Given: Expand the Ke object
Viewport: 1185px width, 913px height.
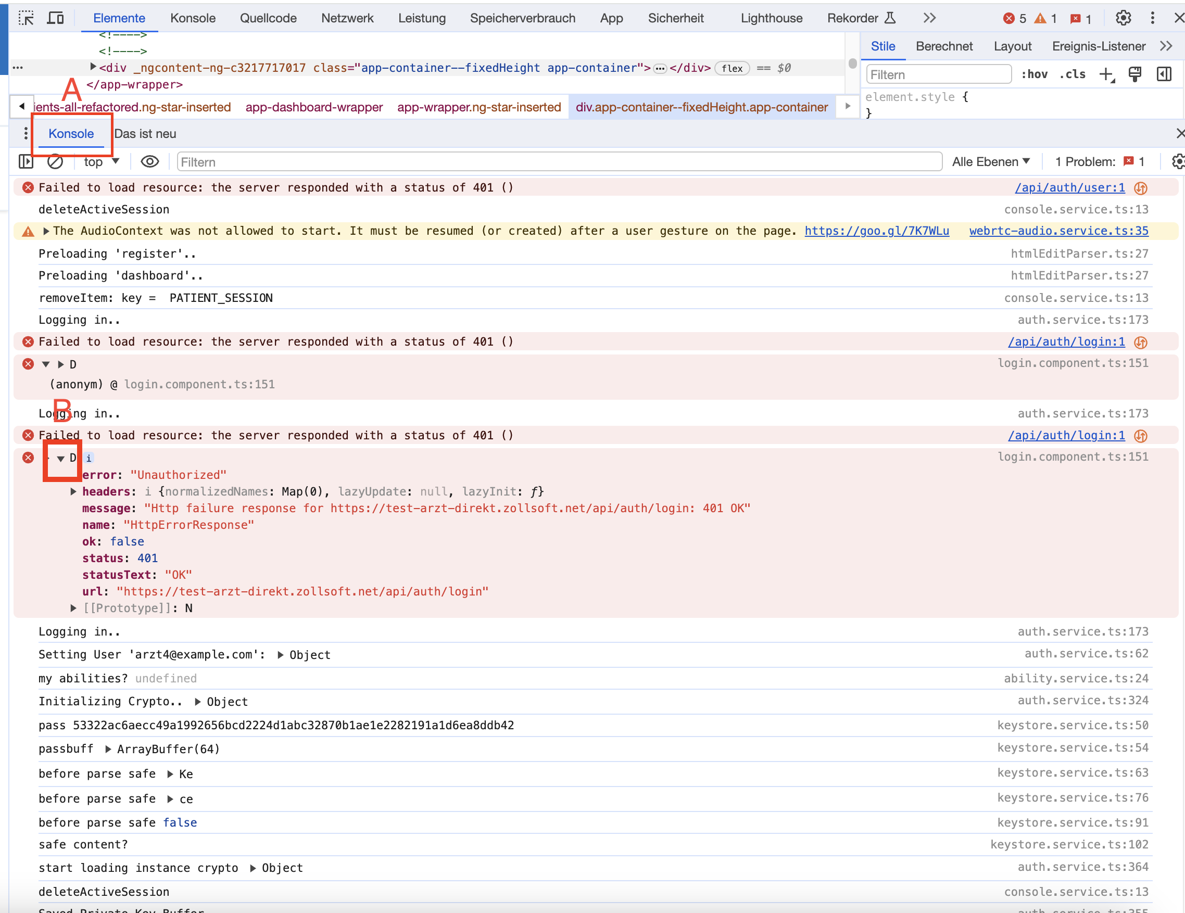Looking at the screenshot, I should point(170,774).
